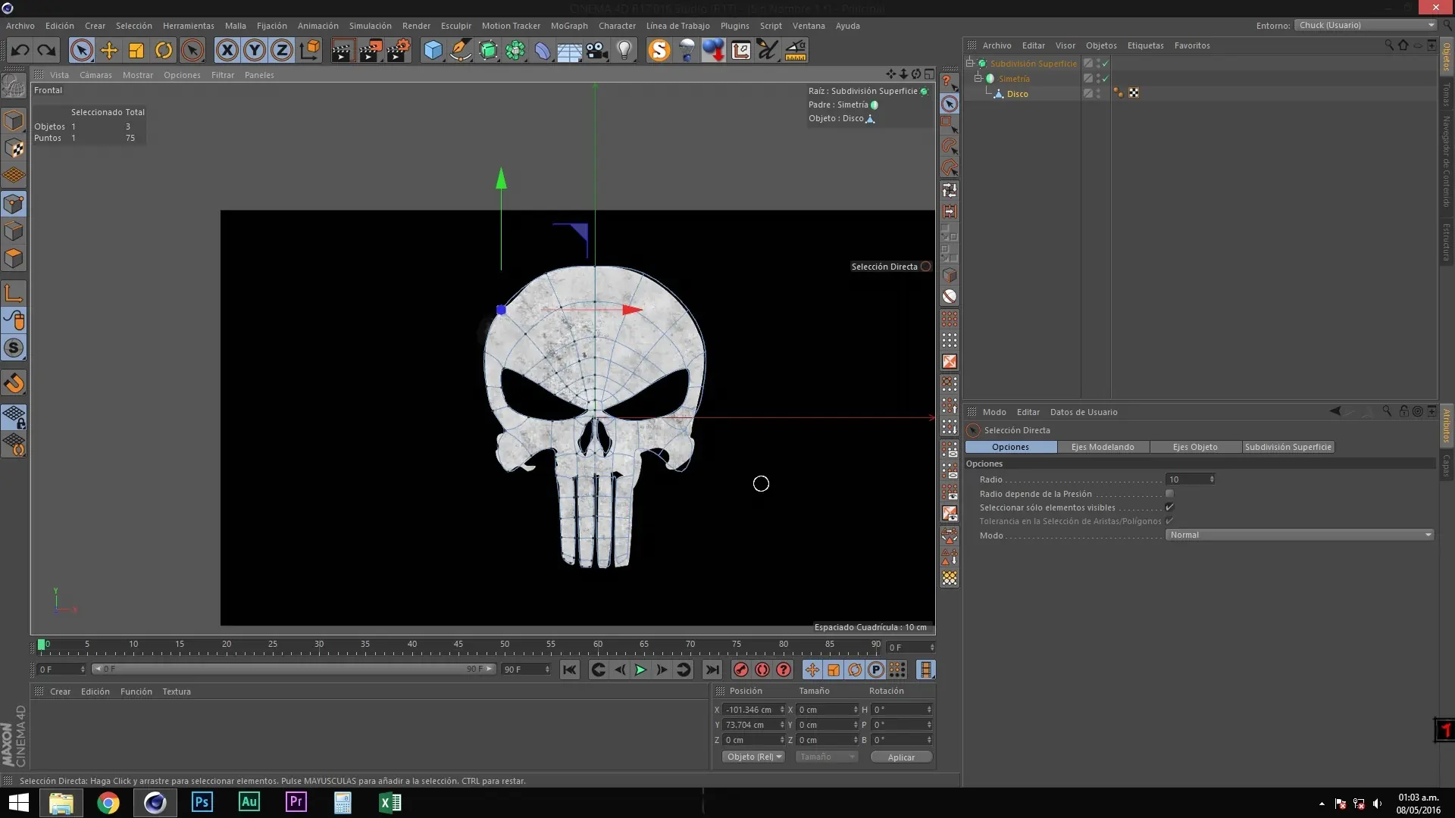Step the Position Y value arrows

coord(782,725)
